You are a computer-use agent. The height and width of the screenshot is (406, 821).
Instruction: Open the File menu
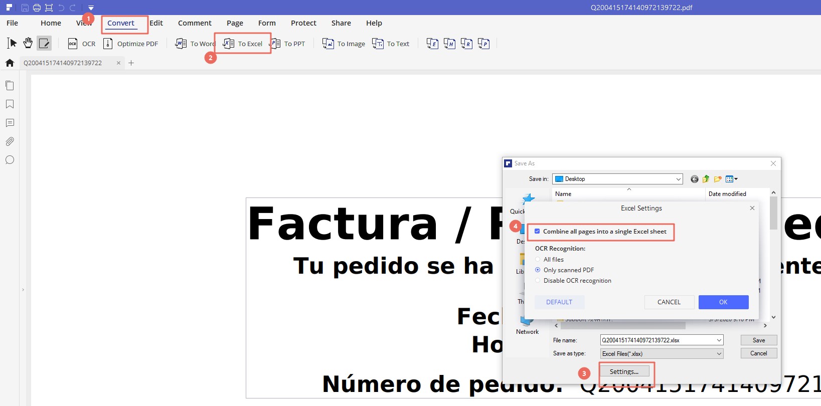pyautogui.click(x=13, y=23)
